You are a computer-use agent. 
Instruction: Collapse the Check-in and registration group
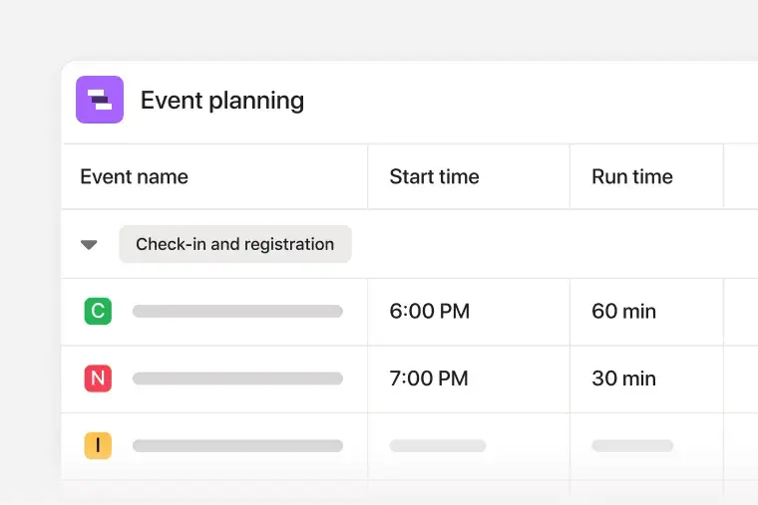click(89, 245)
